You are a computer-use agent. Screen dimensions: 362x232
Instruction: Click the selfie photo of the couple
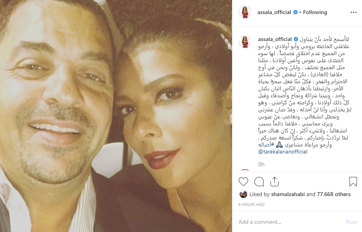point(116,116)
